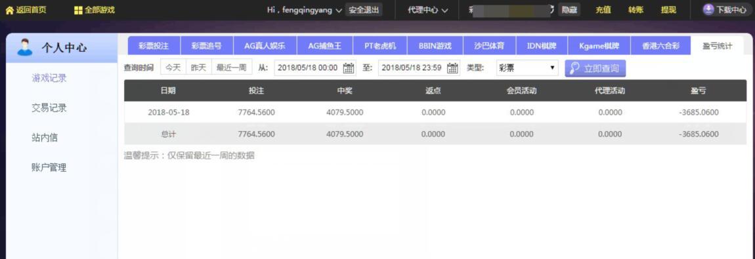Toggle 隐藏 to hide the balance
Image resolution: width=755 pixels, height=259 pixels.
point(569,10)
